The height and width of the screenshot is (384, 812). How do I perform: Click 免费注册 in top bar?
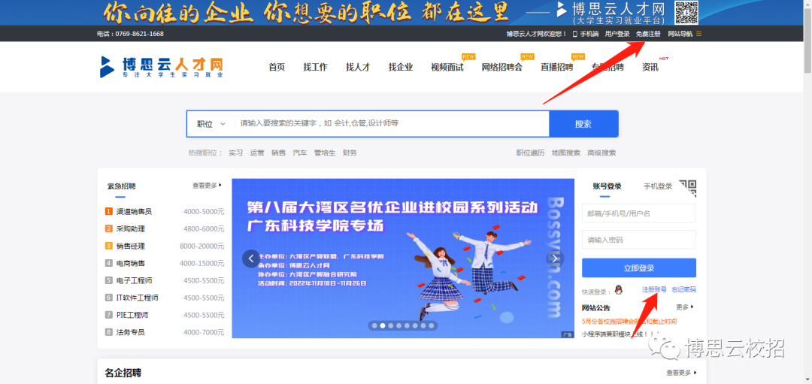click(648, 34)
